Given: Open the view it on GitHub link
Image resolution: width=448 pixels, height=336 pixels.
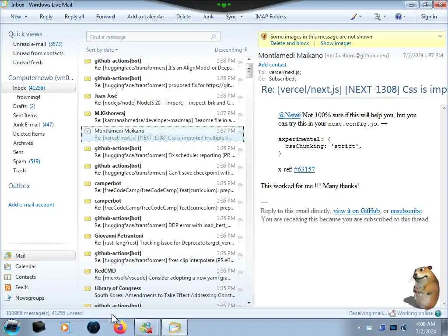Looking at the screenshot, I should click(356, 211).
